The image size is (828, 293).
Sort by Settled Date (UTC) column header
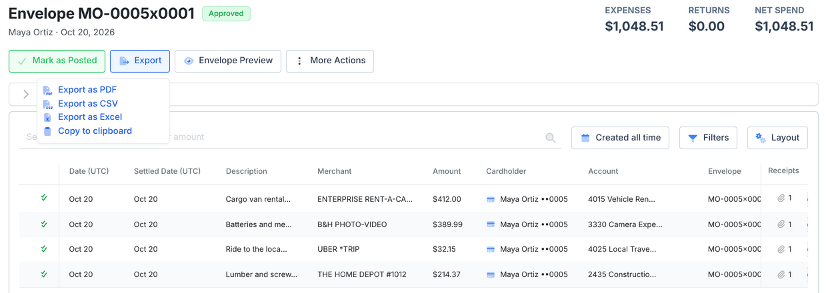(x=167, y=171)
